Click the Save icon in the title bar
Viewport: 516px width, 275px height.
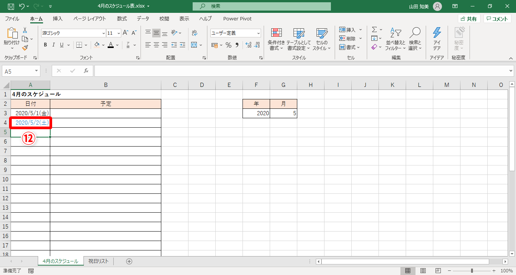click(11, 6)
